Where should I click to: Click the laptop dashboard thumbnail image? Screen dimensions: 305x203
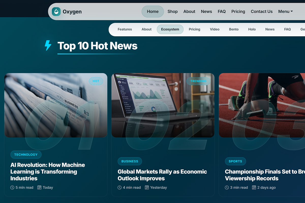(163, 105)
